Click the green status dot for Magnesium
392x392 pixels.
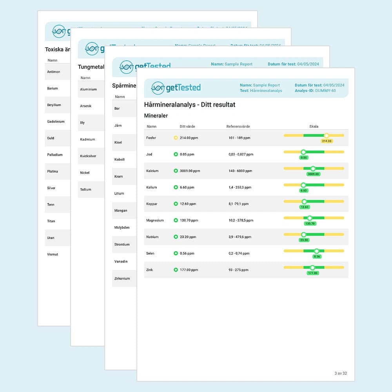pos(176,221)
